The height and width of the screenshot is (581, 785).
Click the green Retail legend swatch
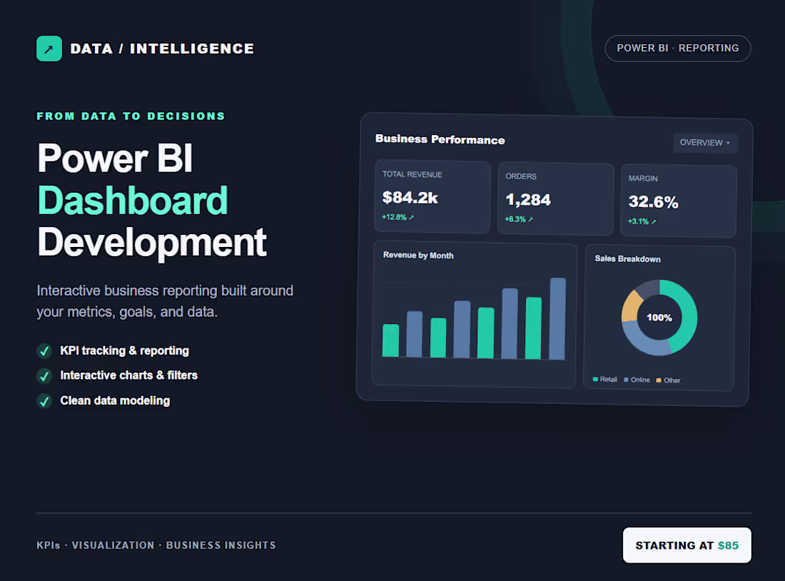[595, 379]
